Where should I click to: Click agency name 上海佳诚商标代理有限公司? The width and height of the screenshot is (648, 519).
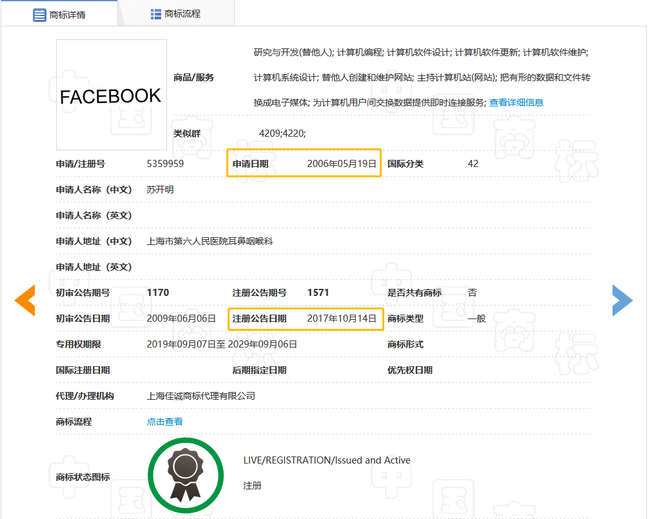(201, 396)
